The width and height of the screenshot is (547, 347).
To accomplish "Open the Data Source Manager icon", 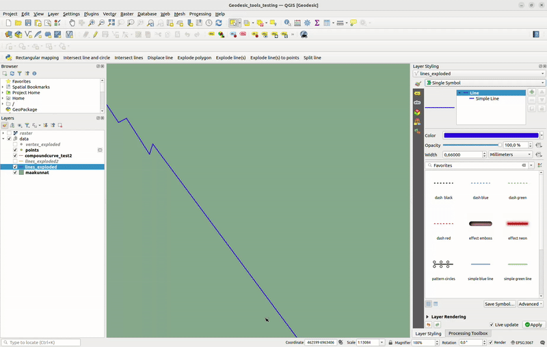I will point(8,34).
